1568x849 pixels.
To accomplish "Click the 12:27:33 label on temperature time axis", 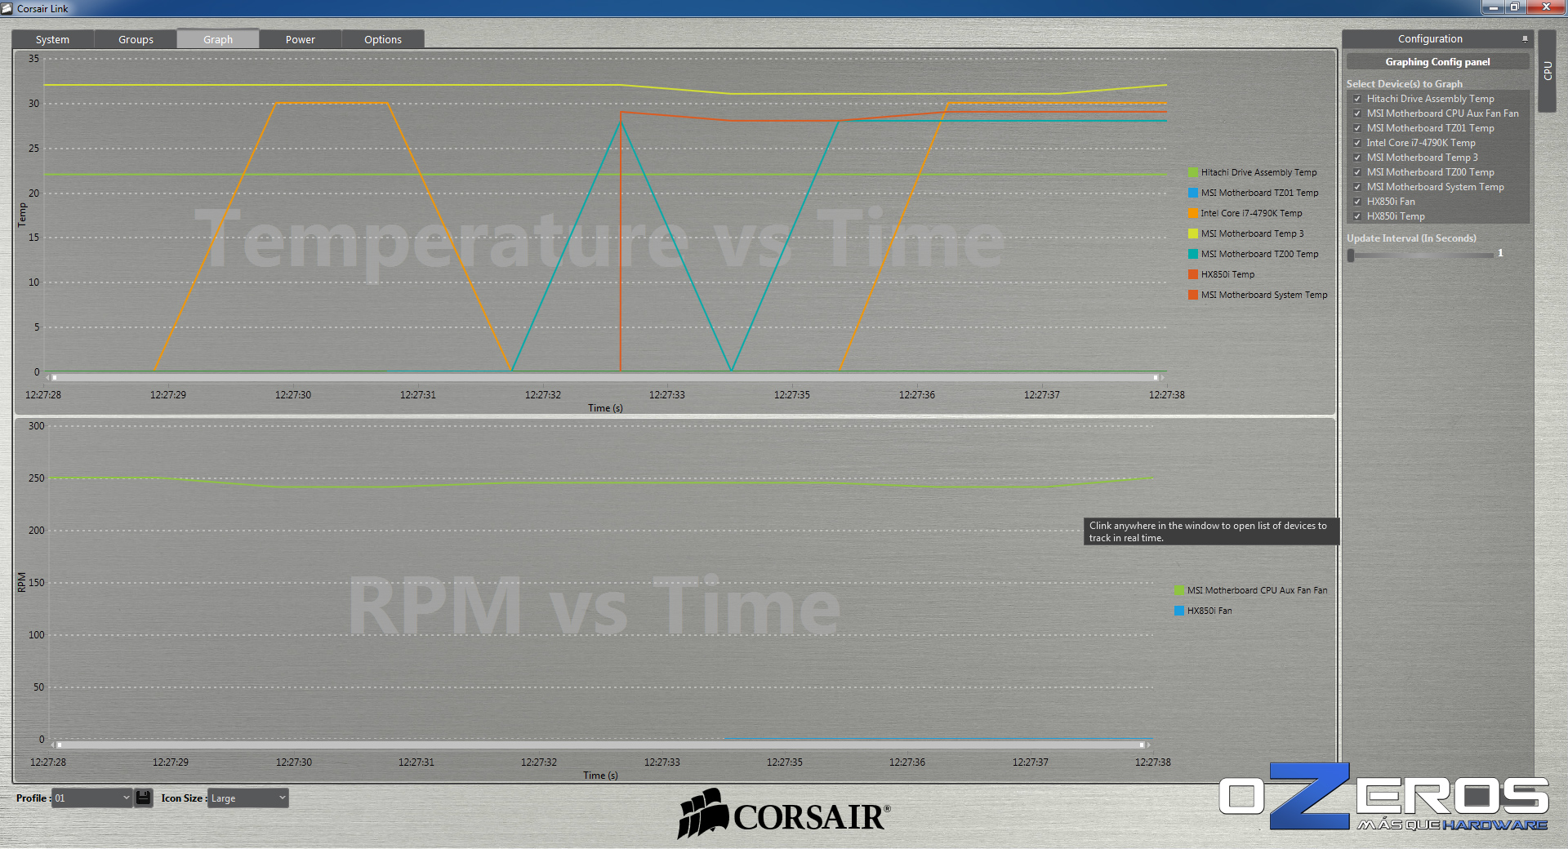I will [666, 394].
